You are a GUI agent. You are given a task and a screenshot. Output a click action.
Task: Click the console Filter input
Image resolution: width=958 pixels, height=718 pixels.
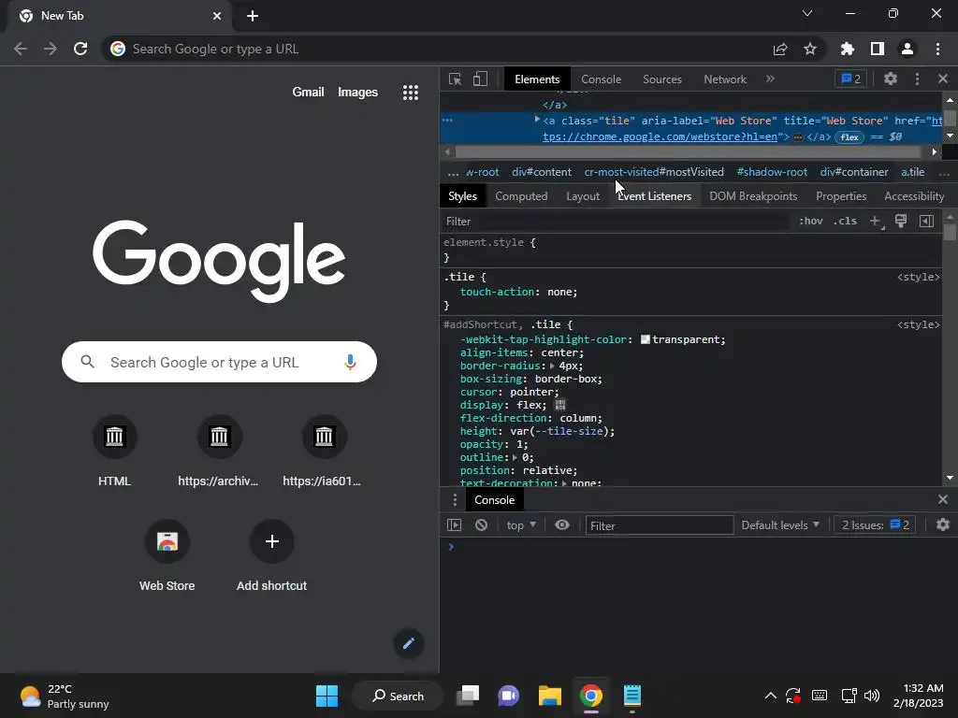[660, 525]
